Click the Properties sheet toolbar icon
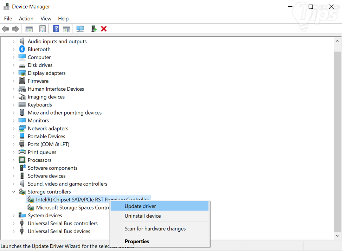The height and width of the screenshot is (251, 342). click(x=42, y=29)
